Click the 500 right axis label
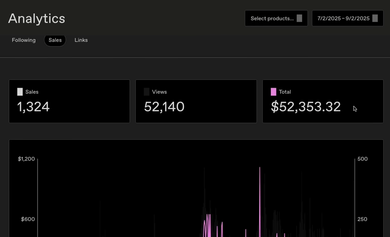Screen dimensions: 390x237 pyautogui.click(x=362, y=159)
